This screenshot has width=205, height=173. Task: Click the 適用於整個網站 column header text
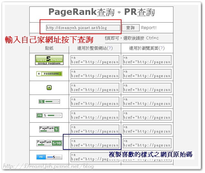pos(92,48)
